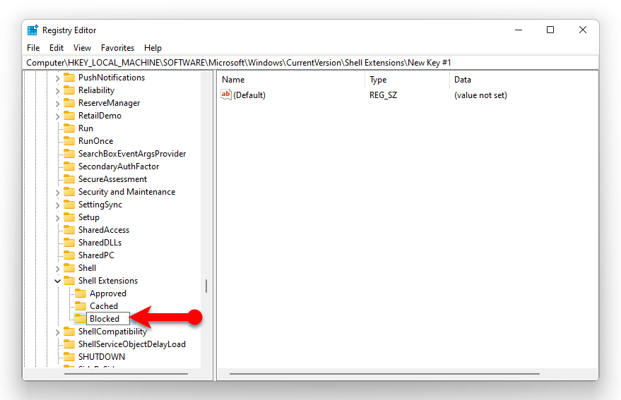Open the Help menu
This screenshot has width=621, height=400.
[x=153, y=48]
